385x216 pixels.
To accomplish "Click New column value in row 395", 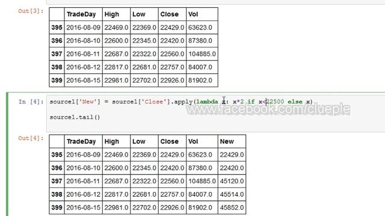I will coord(232,155).
